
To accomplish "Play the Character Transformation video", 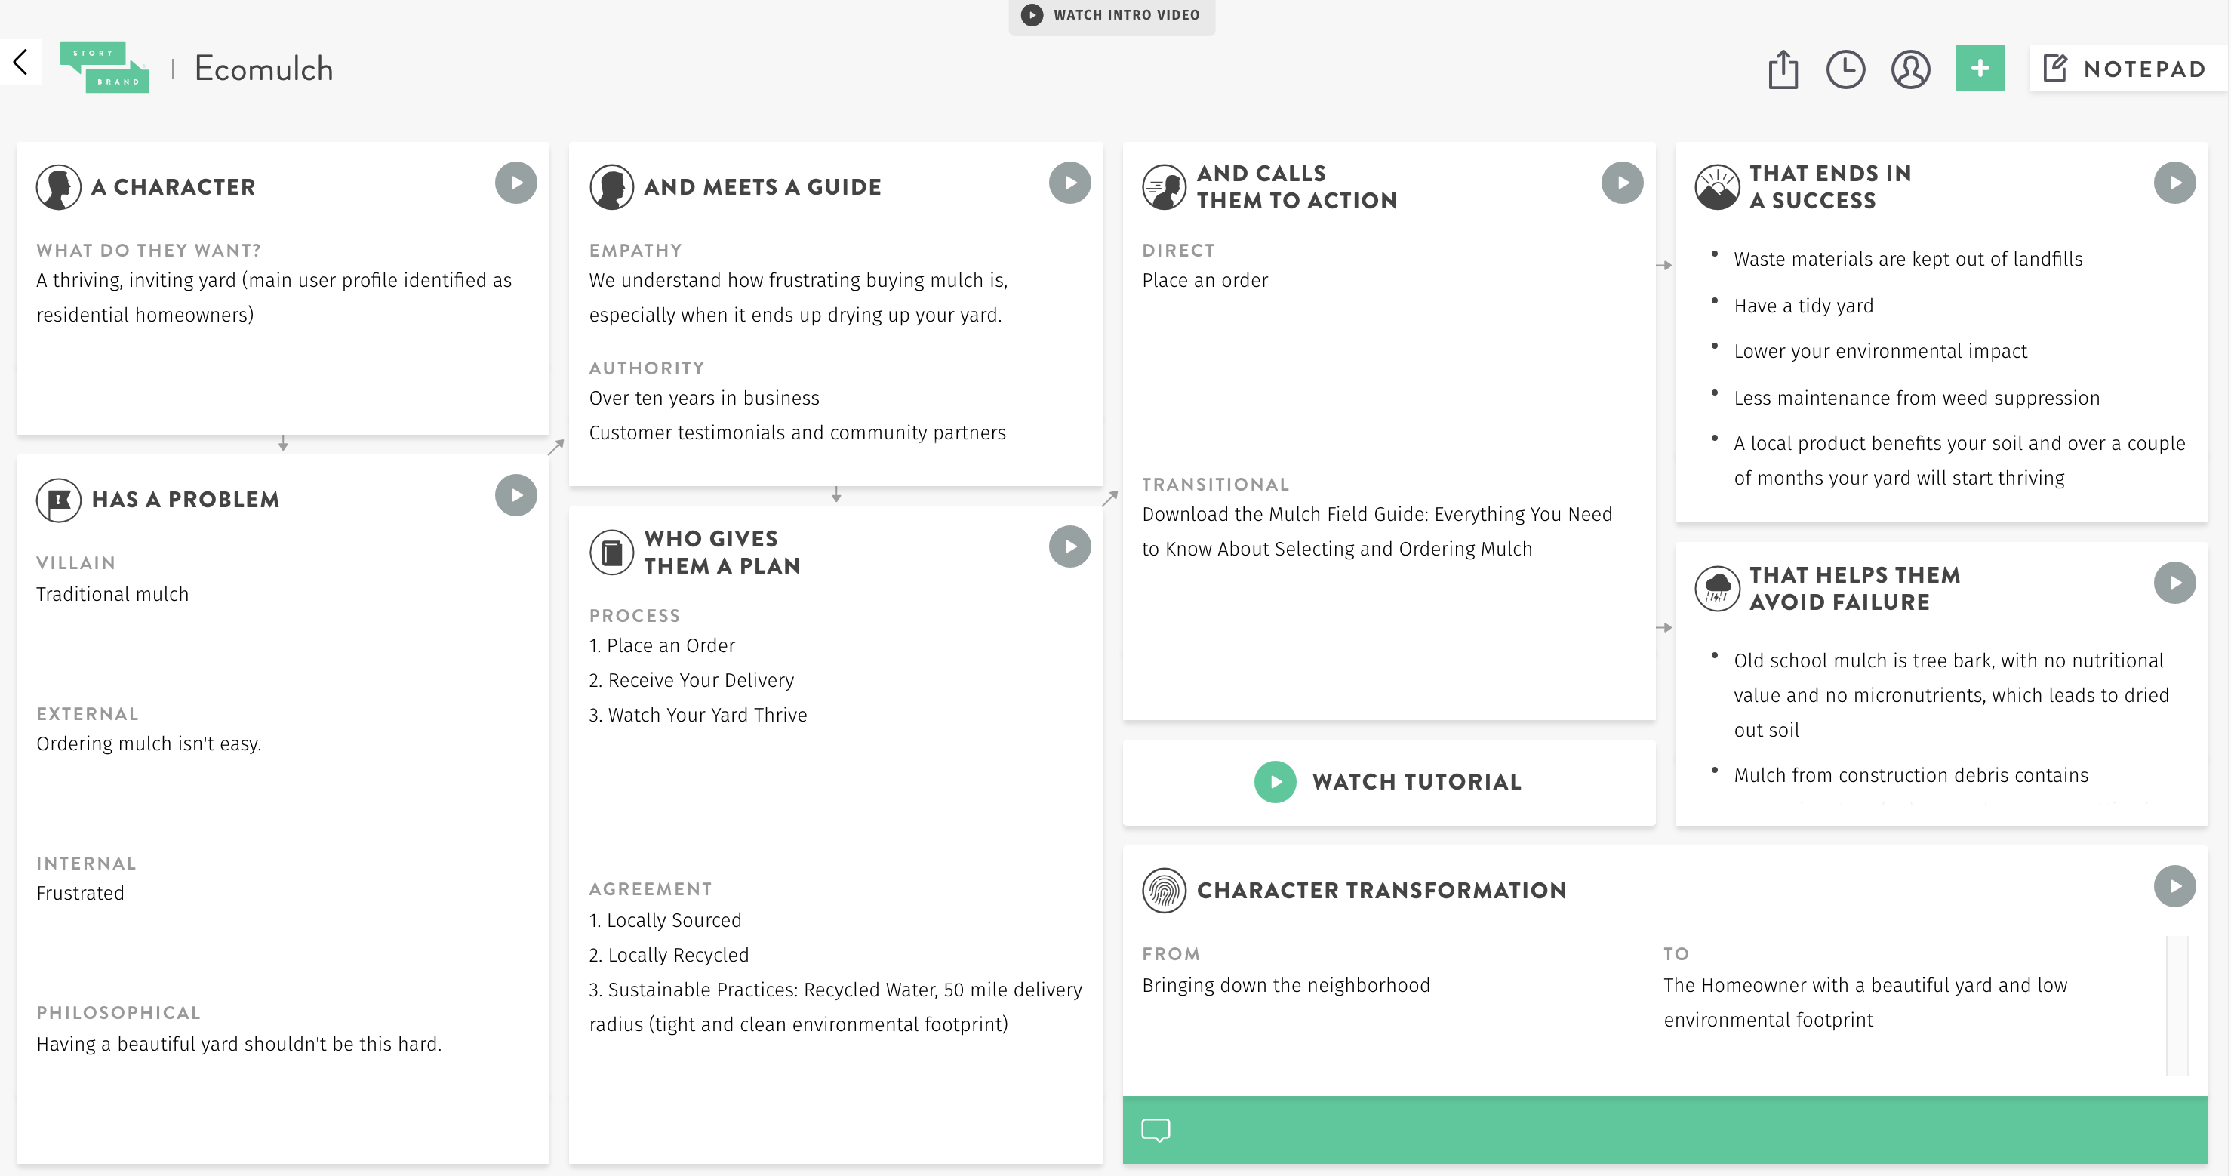I will click(x=2174, y=886).
